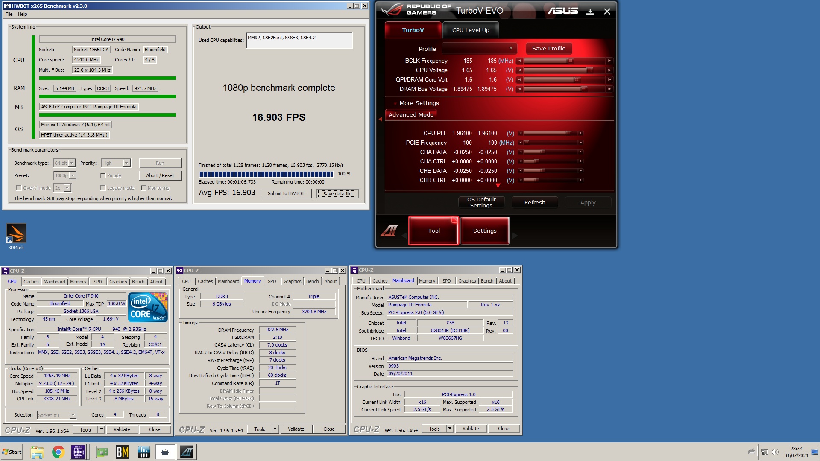Switch to the x265 Benchmark taskbar icon
Viewport: 820px width, 461px height.
click(165, 452)
